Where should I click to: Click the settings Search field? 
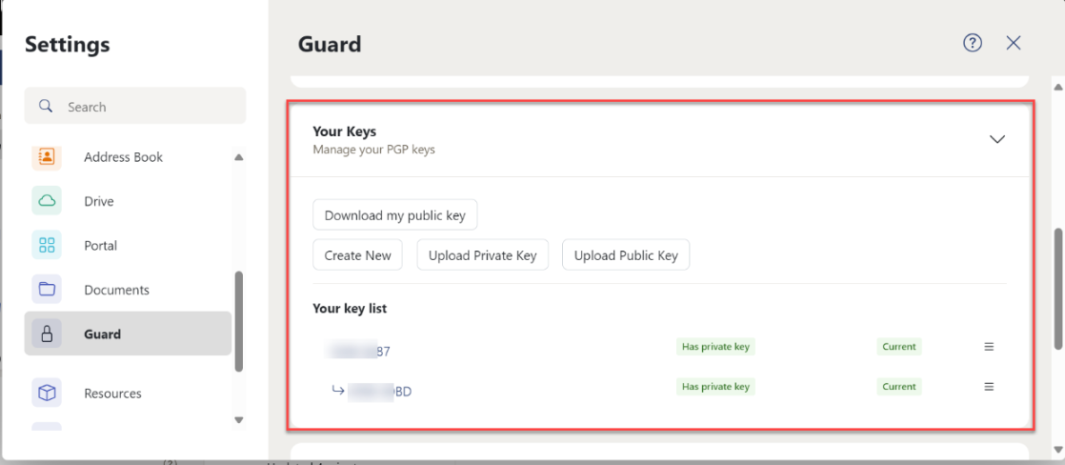pyautogui.click(x=135, y=106)
